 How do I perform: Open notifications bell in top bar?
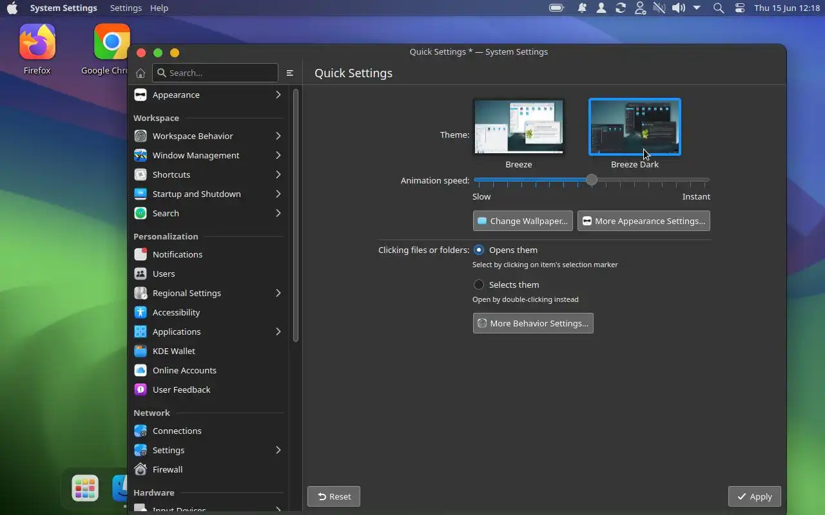(x=582, y=8)
